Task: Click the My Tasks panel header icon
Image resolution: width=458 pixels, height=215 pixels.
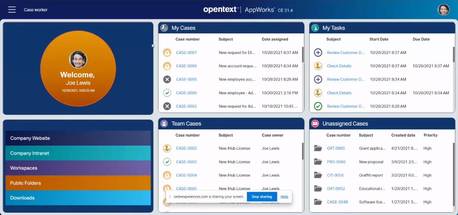Action: tap(315, 28)
